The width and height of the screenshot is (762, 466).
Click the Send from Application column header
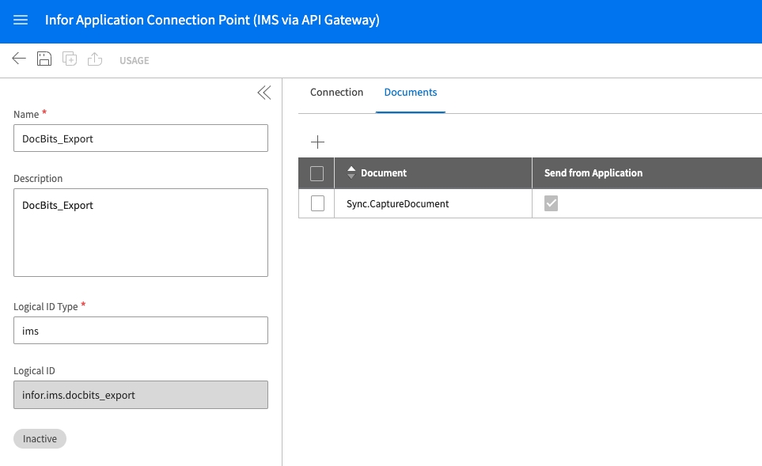[x=593, y=173]
